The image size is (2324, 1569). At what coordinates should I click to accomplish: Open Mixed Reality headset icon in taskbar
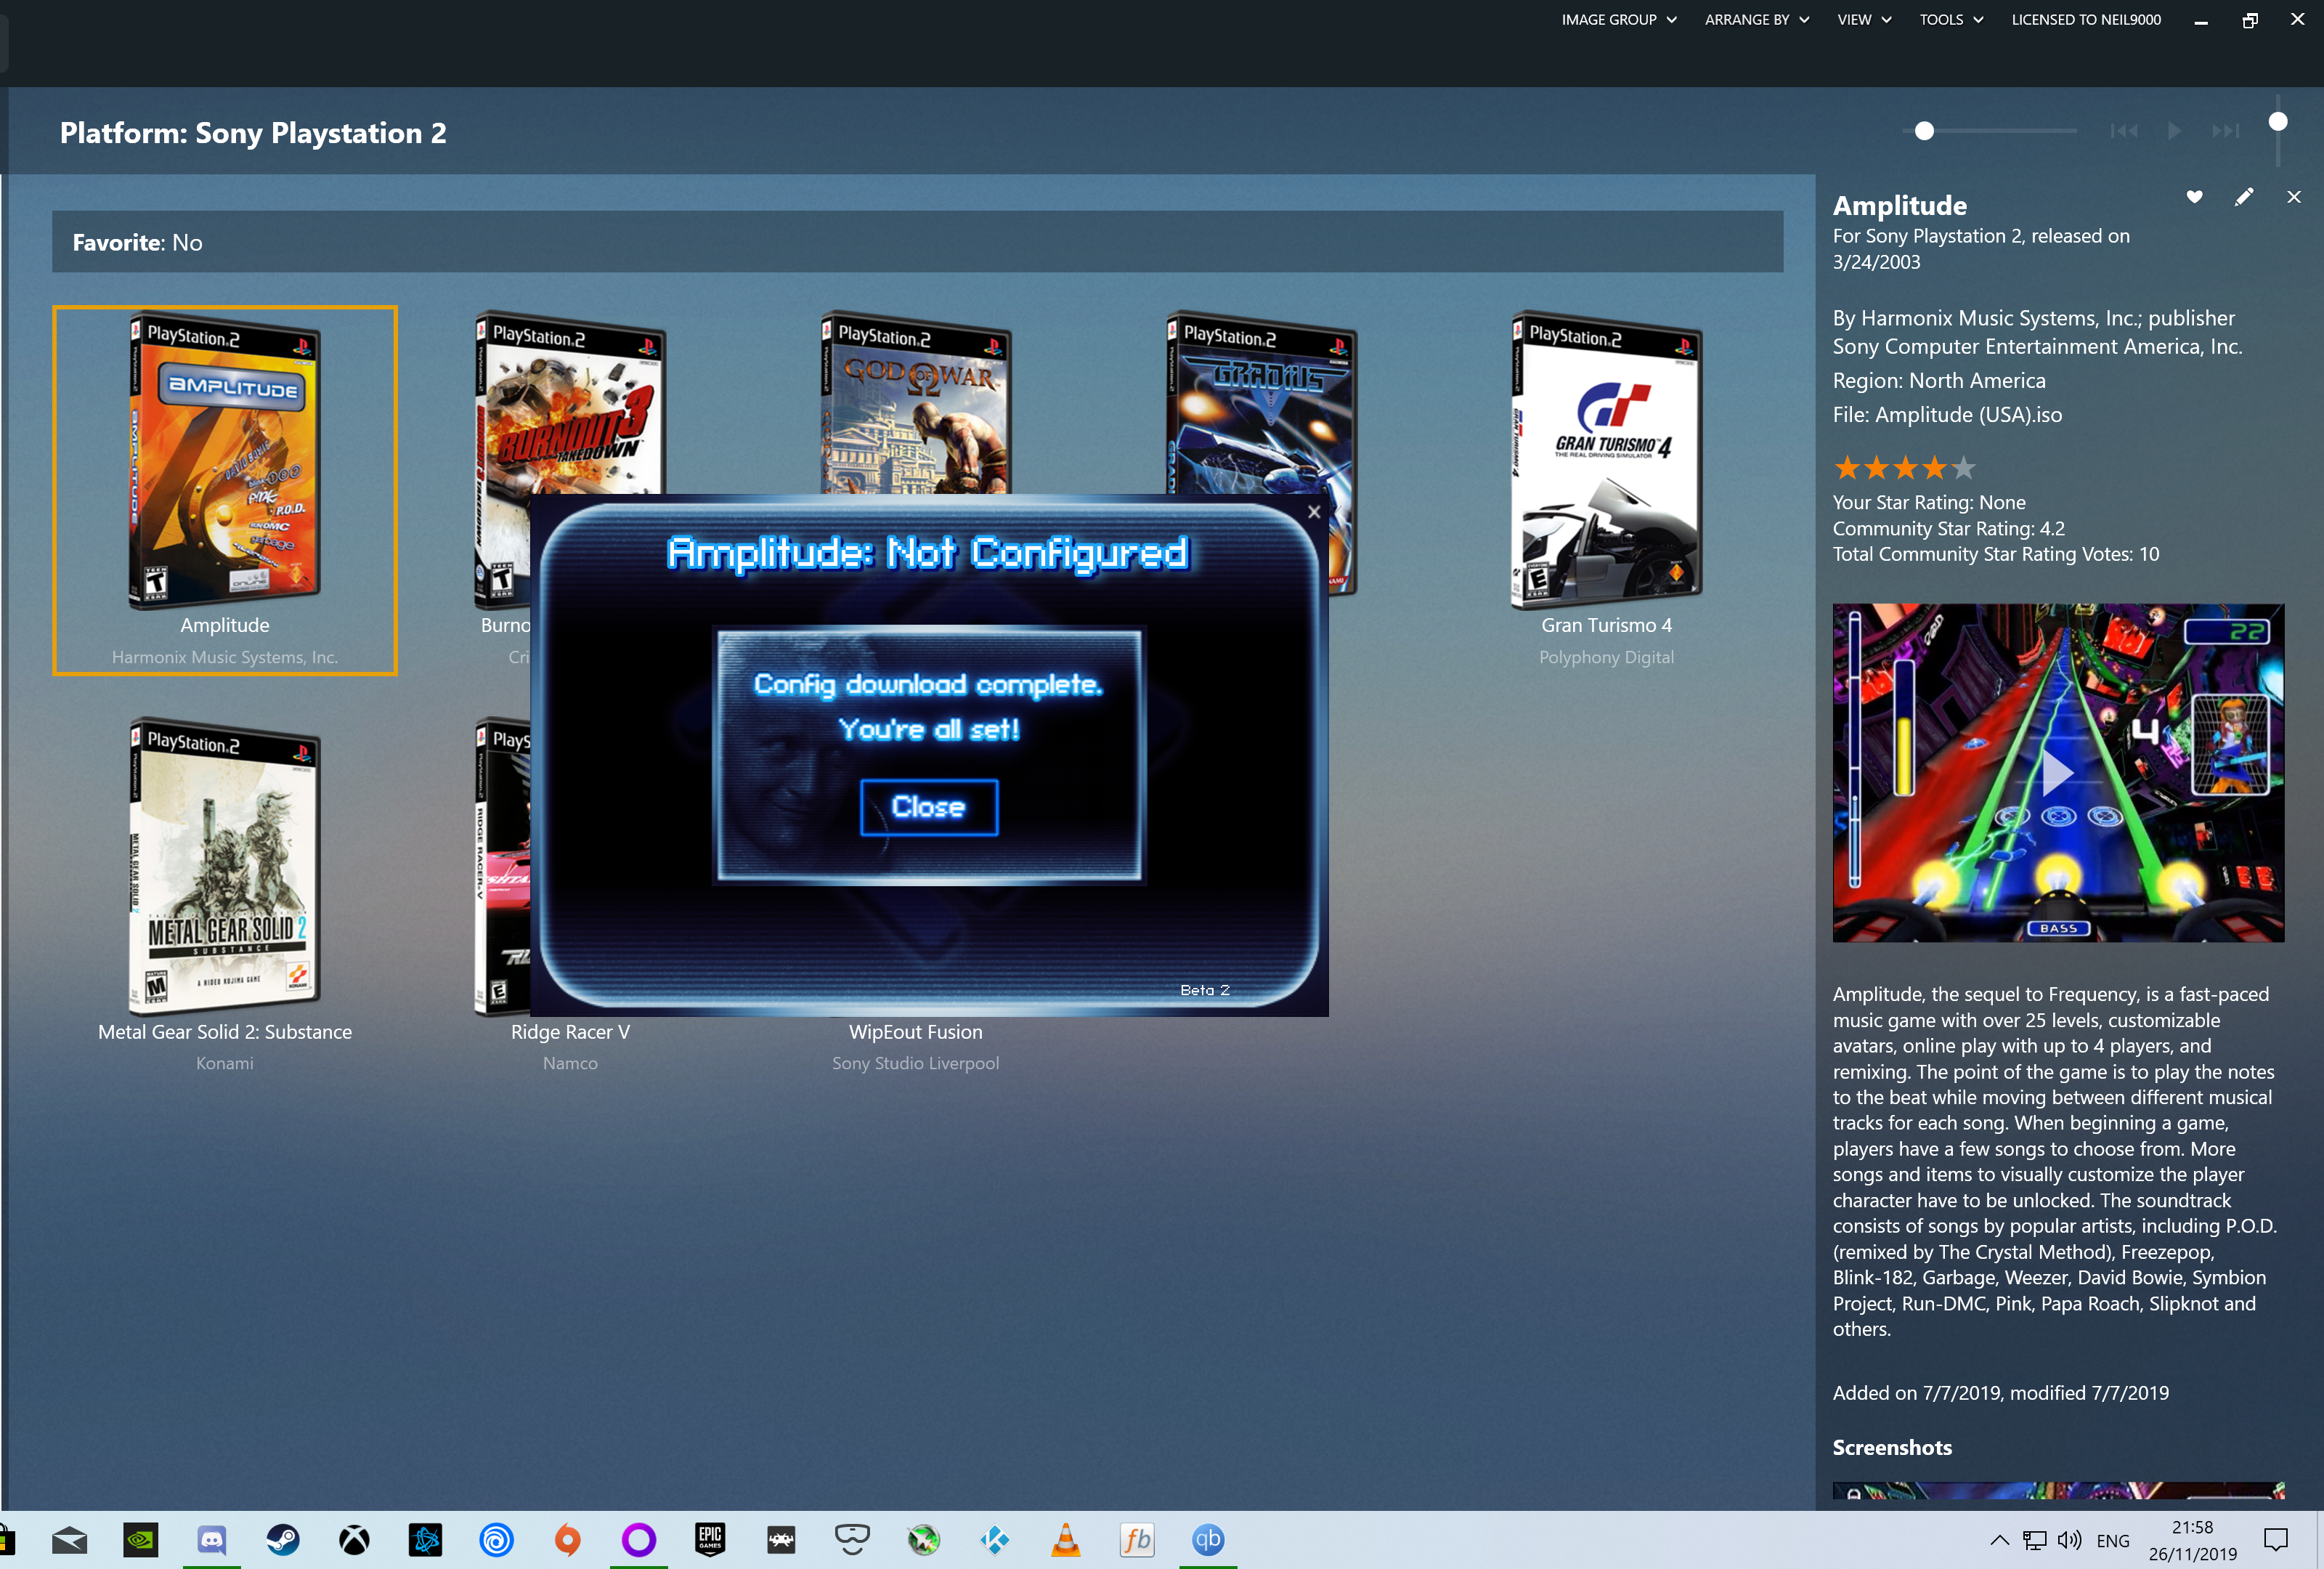pos(852,1540)
